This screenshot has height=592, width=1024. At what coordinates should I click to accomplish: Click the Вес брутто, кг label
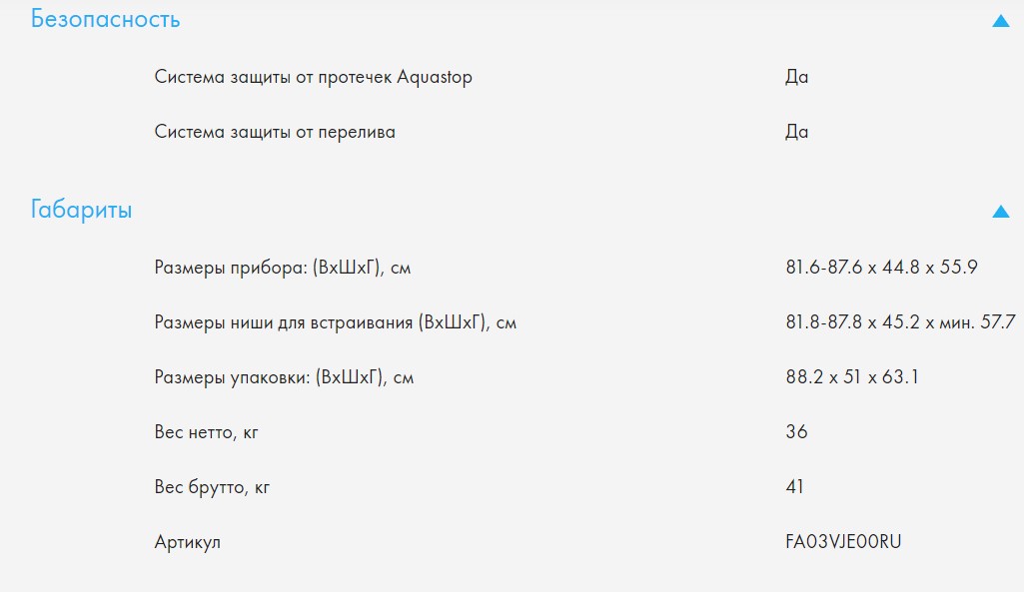pyautogui.click(x=212, y=487)
